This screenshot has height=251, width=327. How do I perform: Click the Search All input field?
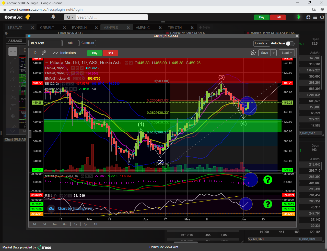(x=111, y=17)
